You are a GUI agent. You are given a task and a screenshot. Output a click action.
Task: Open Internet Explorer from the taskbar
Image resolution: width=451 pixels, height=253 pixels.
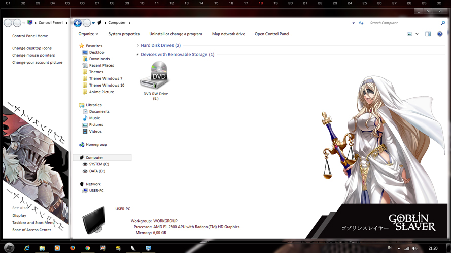pyautogui.click(x=27, y=248)
